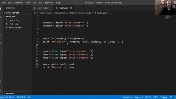This screenshot has height=99, width=176.
Task: Open the Terminal menu
Action: tap(49, 2)
